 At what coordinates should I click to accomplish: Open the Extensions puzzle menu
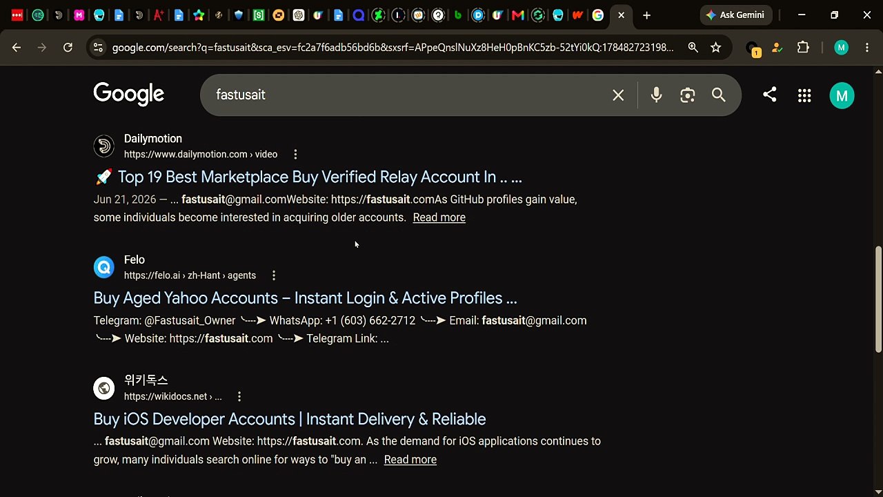(x=803, y=48)
